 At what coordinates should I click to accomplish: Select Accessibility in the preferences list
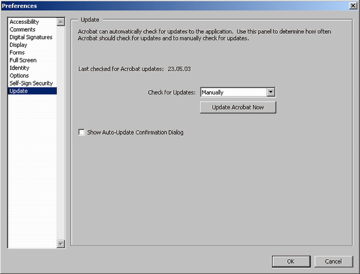24,22
